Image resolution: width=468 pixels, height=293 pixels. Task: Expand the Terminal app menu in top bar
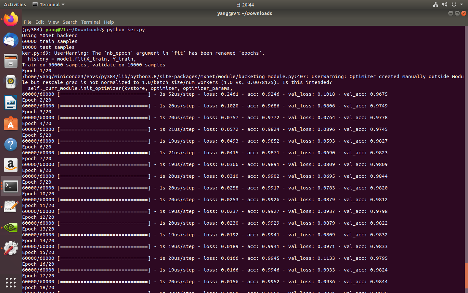(49, 5)
